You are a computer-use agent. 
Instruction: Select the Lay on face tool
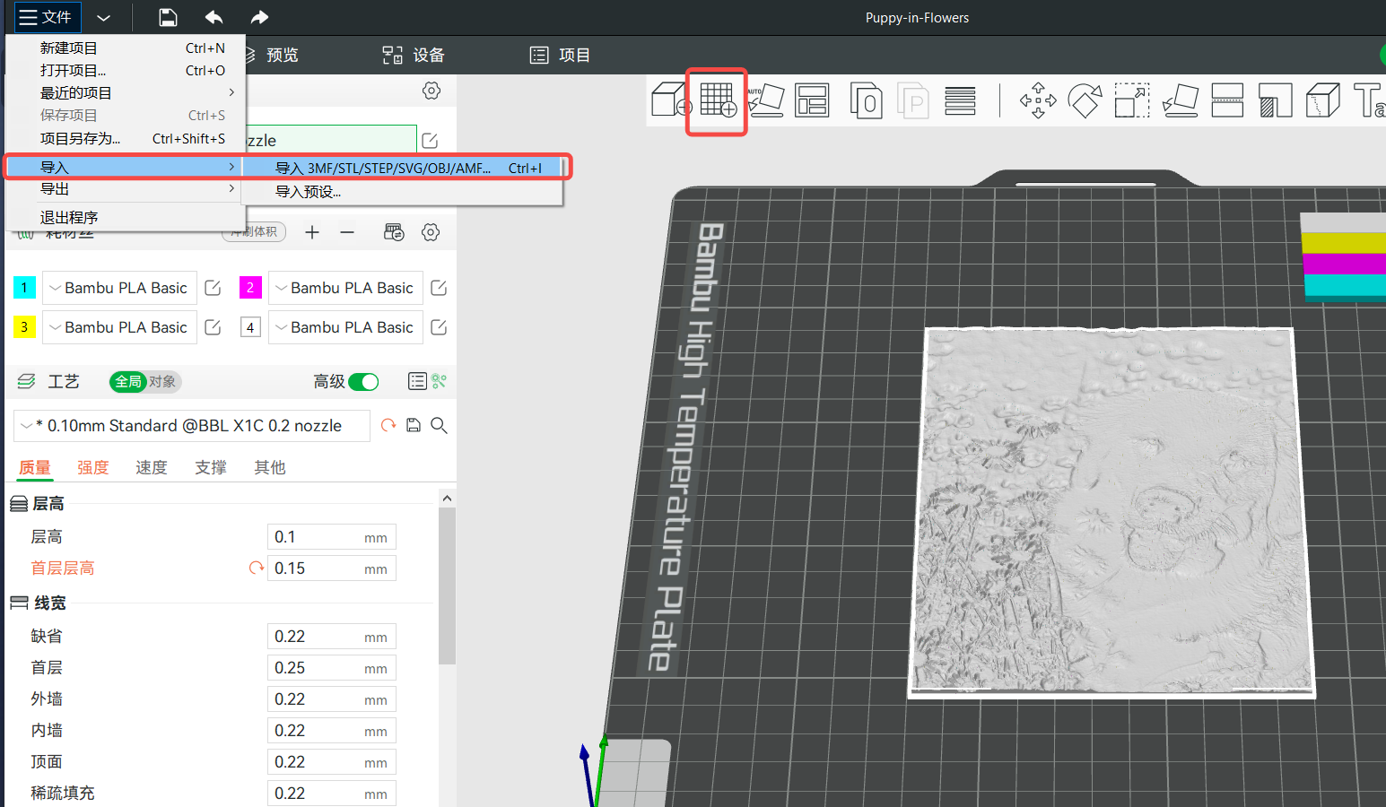point(1180,100)
